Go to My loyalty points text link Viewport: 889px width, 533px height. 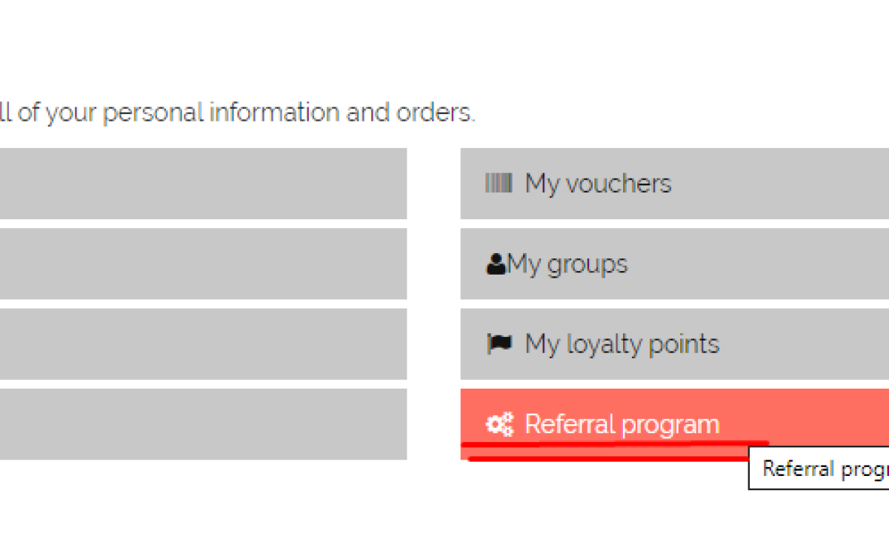622,343
